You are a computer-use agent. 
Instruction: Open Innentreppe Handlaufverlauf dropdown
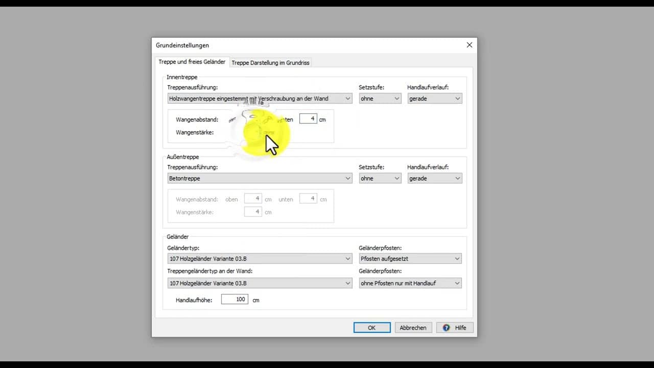click(x=434, y=99)
